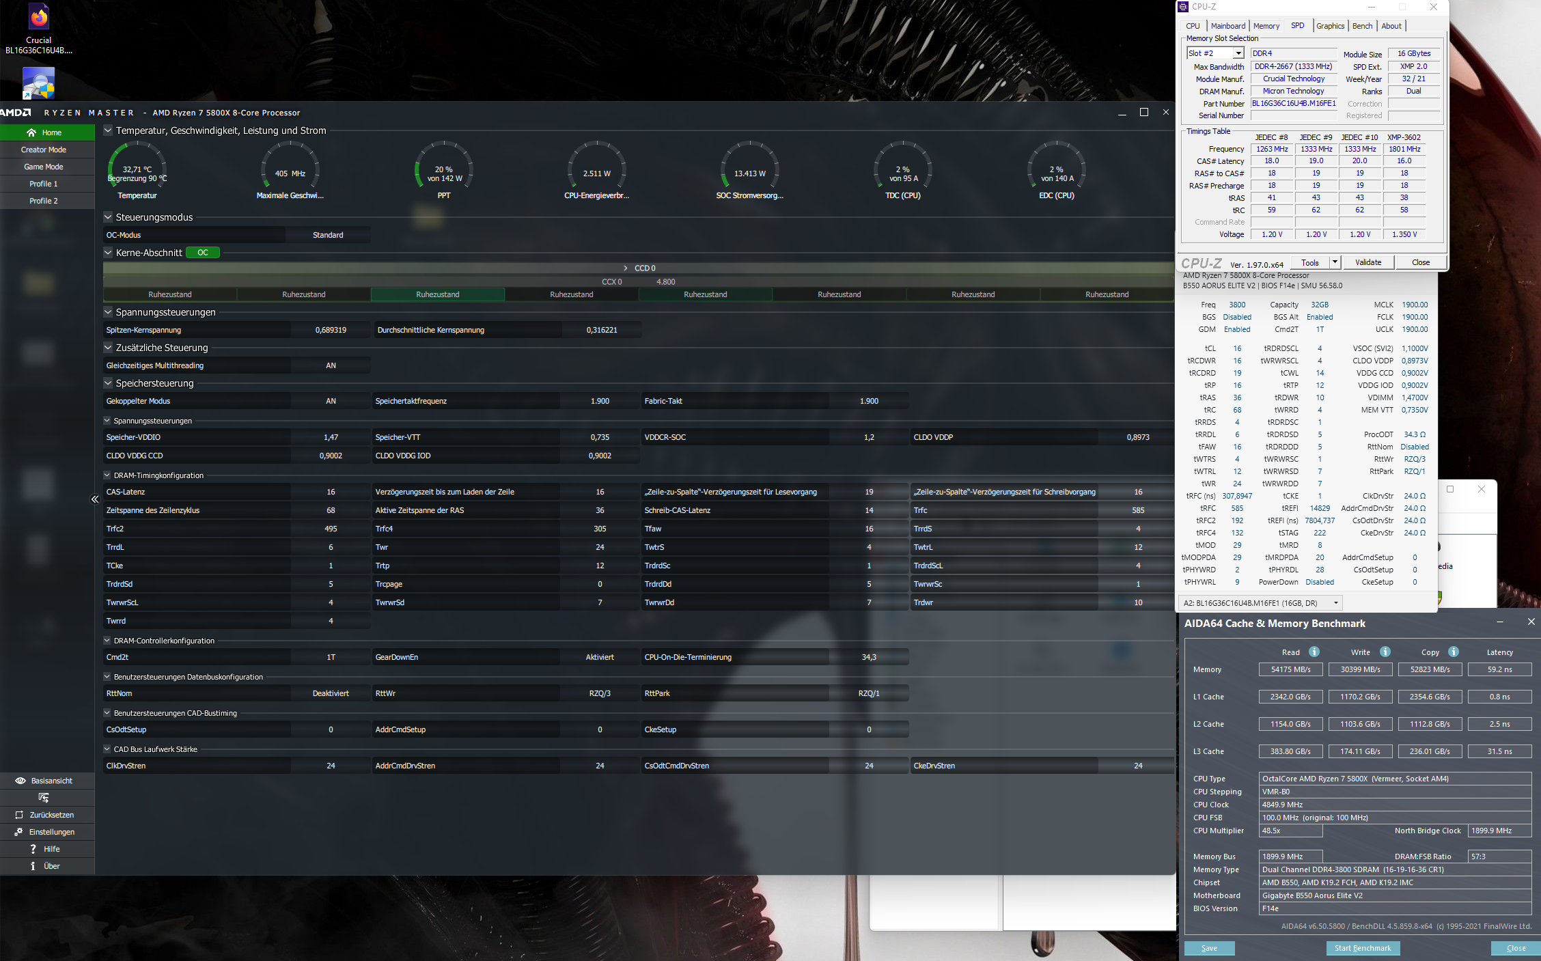Open Einstellungen via the gear icon
This screenshot has width=1541, height=961.
(19, 832)
